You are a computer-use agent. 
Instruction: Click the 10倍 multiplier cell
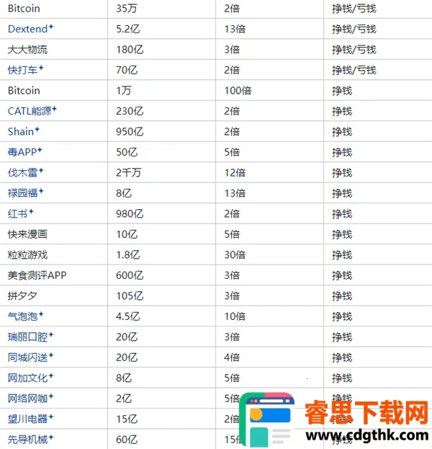click(x=270, y=316)
